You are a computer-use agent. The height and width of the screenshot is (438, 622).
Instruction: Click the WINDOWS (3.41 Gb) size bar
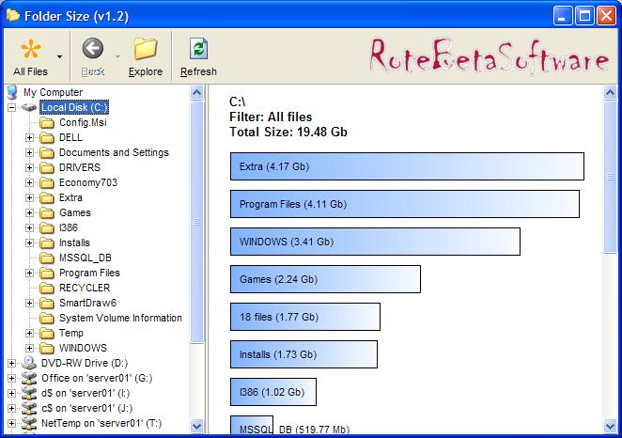point(374,242)
